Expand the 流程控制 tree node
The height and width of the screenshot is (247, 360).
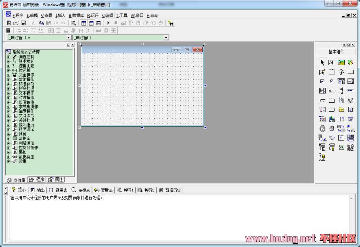coord(8,57)
